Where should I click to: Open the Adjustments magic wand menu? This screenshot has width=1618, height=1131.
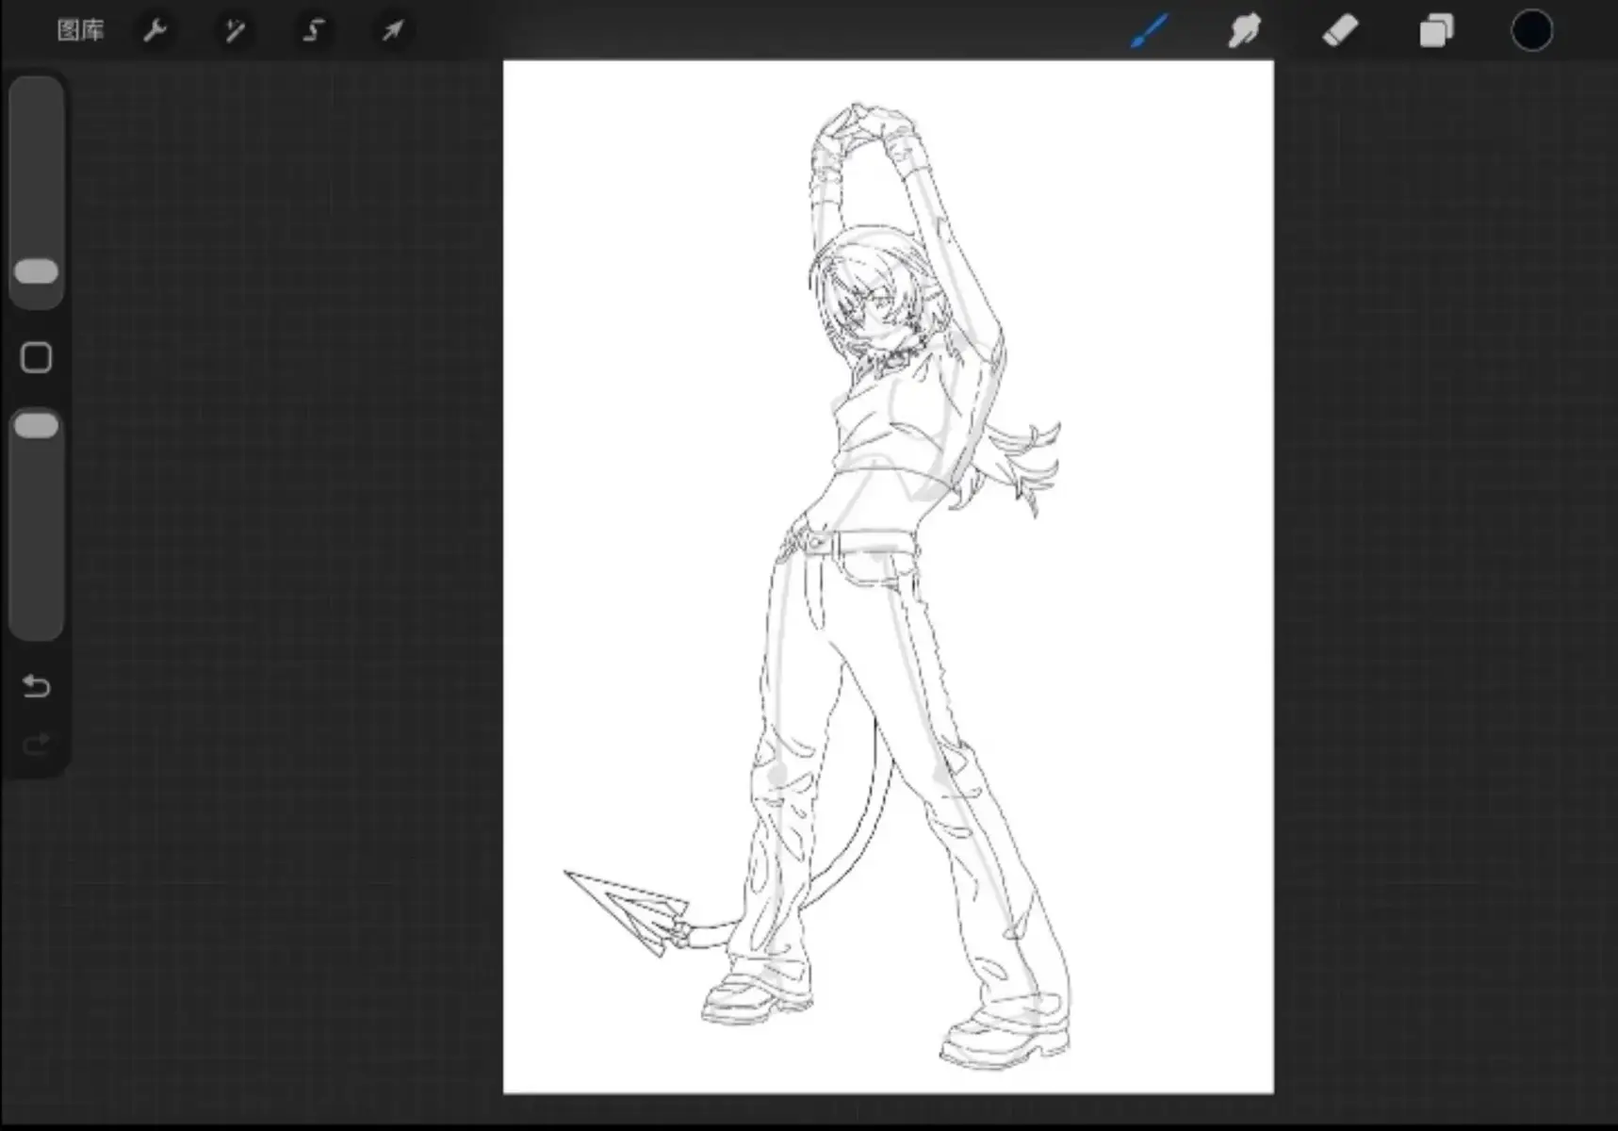point(235,30)
